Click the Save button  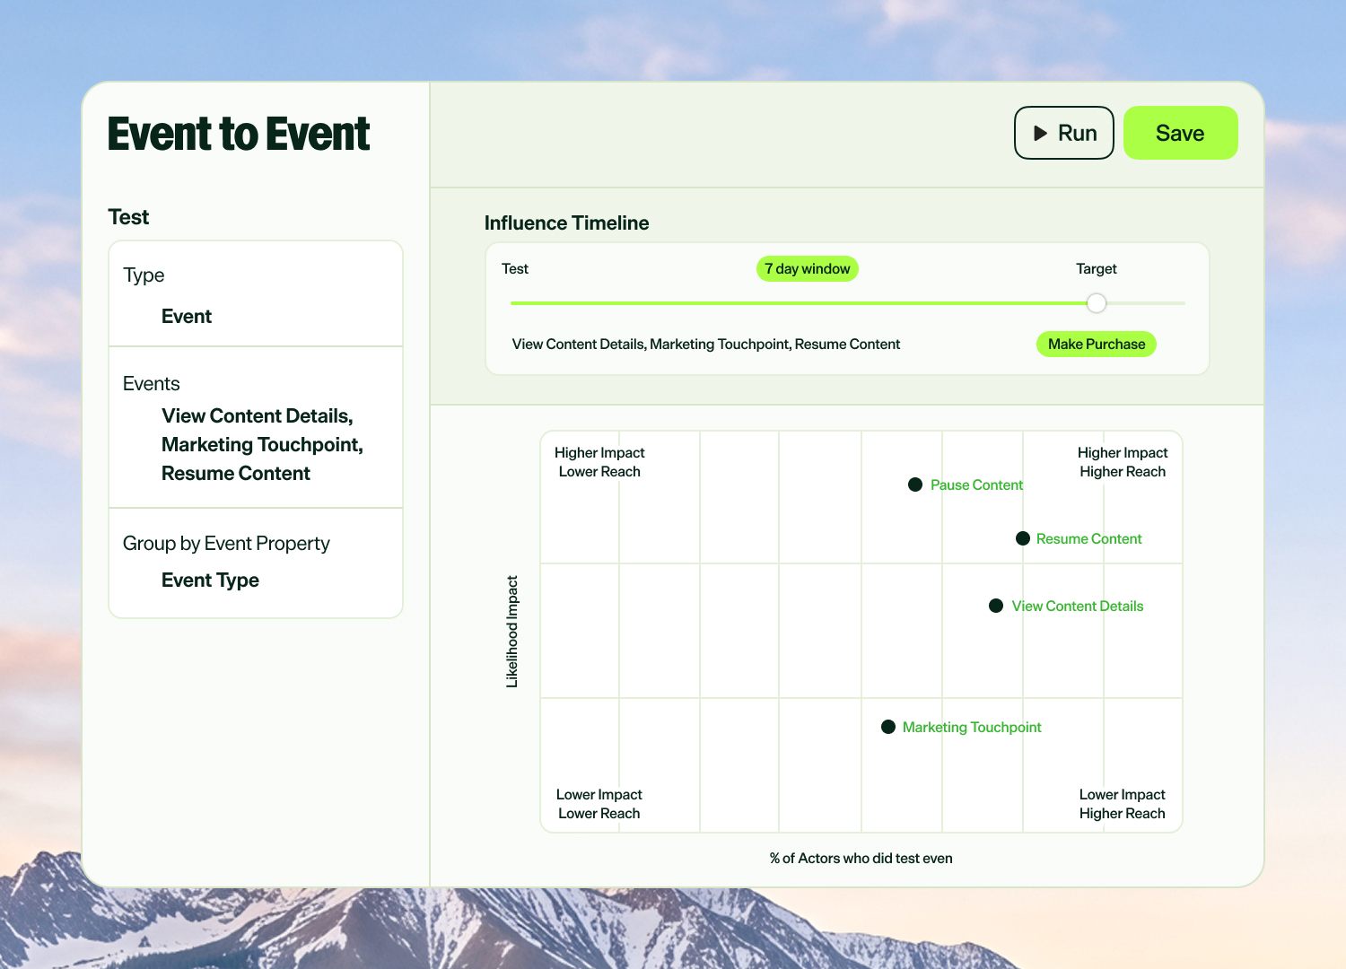click(x=1180, y=133)
